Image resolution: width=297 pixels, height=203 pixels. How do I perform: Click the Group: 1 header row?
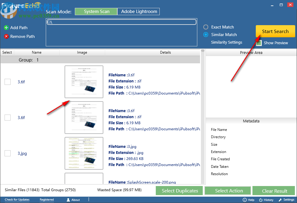(x=100, y=60)
